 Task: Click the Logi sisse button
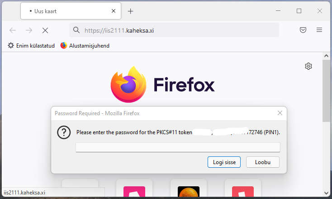tap(224, 162)
